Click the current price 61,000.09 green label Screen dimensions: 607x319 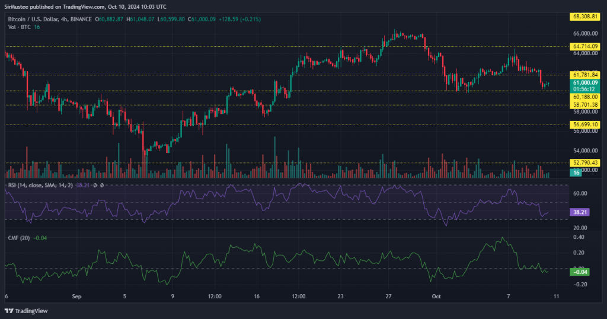tap(586, 82)
